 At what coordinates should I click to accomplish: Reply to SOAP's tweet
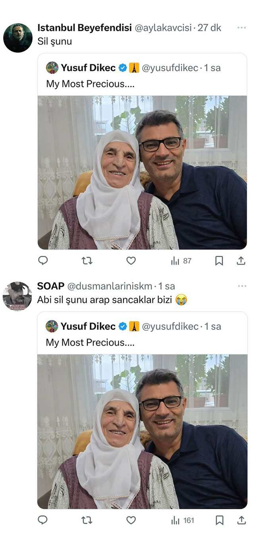point(43,520)
